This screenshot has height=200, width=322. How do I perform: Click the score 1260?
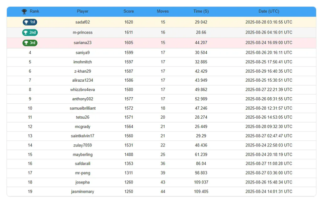point(129,182)
